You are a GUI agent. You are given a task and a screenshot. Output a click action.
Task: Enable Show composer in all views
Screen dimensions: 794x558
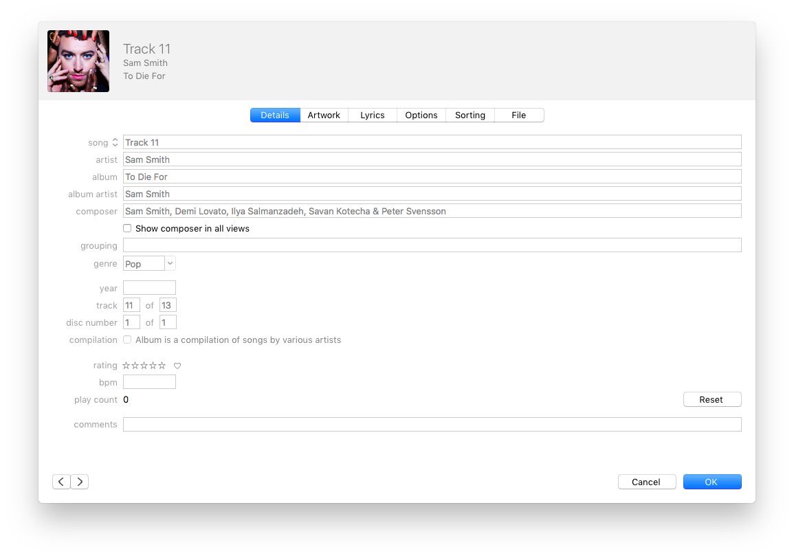coord(127,228)
